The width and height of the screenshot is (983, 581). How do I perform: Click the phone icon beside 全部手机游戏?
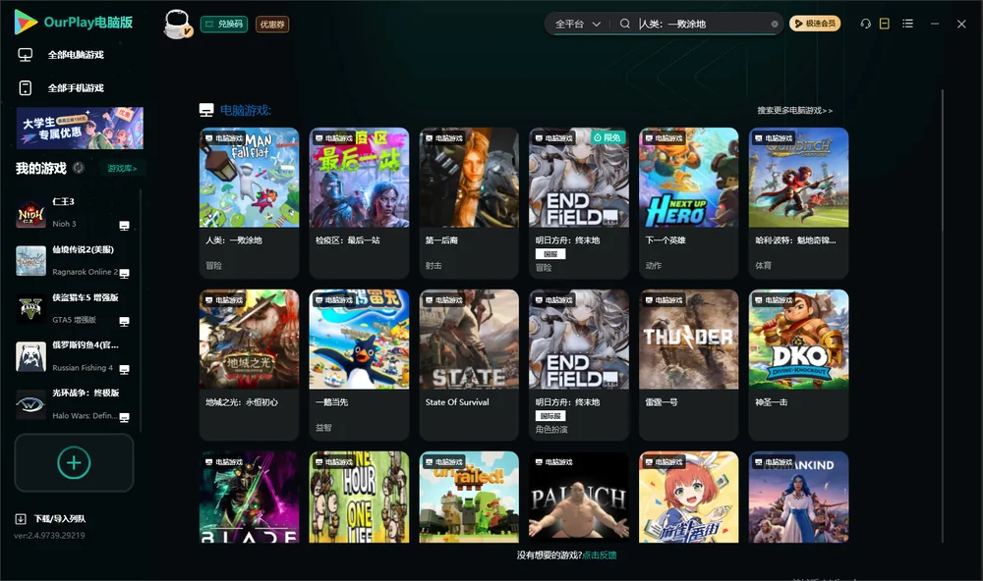click(26, 88)
